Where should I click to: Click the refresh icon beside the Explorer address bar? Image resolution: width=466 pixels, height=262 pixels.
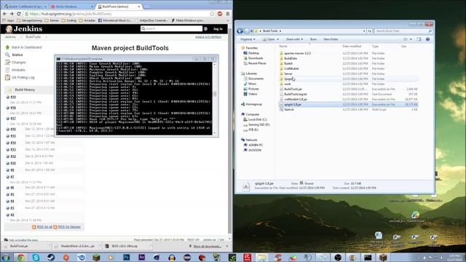tap(369, 31)
